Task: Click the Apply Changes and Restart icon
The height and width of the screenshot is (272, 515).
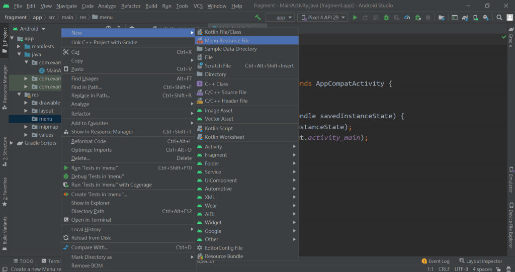Action: (365, 18)
